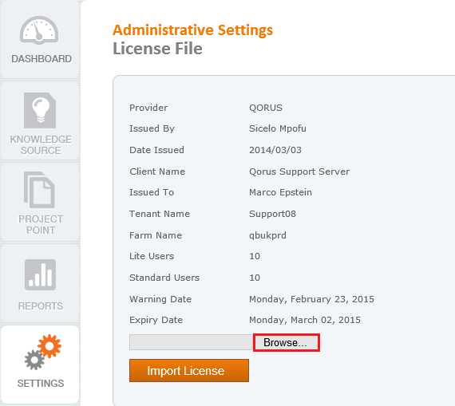This screenshot has height=406, width=455.
Task: Select the Reports bar chart icon
Action: tap(40, 274)
